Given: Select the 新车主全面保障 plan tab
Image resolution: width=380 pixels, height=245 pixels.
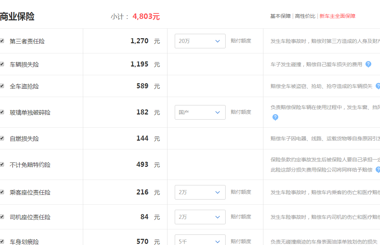Looking at the screenshot, I should (337, 16).
